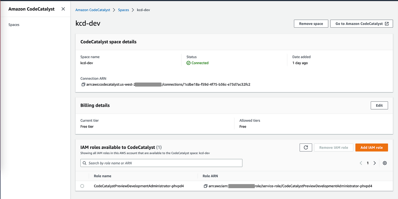Close the Amazon CodeCatalyst side panel
Screen dimensions: 398x199
click(63, 9)
